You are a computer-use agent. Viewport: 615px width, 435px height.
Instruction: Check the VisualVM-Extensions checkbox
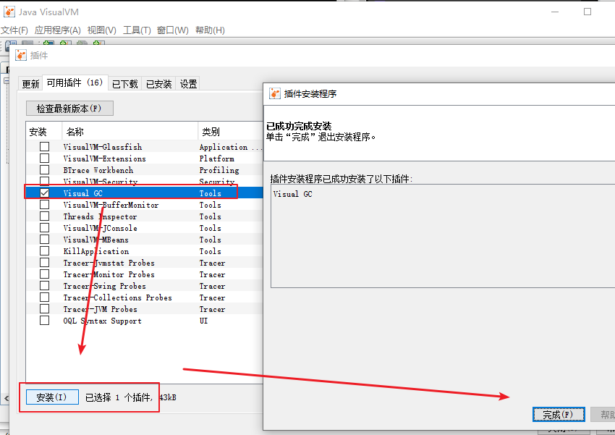45,158
